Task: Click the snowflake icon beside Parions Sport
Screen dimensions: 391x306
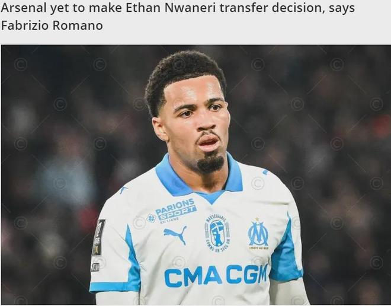Action: 151,218
